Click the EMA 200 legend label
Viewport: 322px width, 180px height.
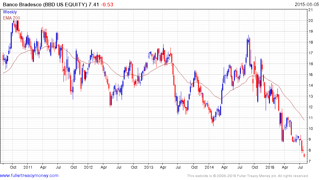pyautogui.click(x=11, y=18)
